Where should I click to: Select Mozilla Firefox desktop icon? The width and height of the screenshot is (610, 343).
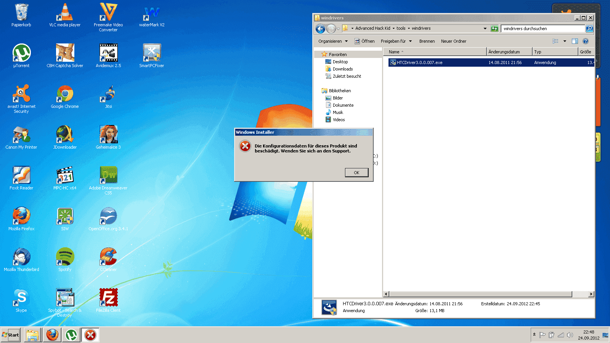click(21, 219)
